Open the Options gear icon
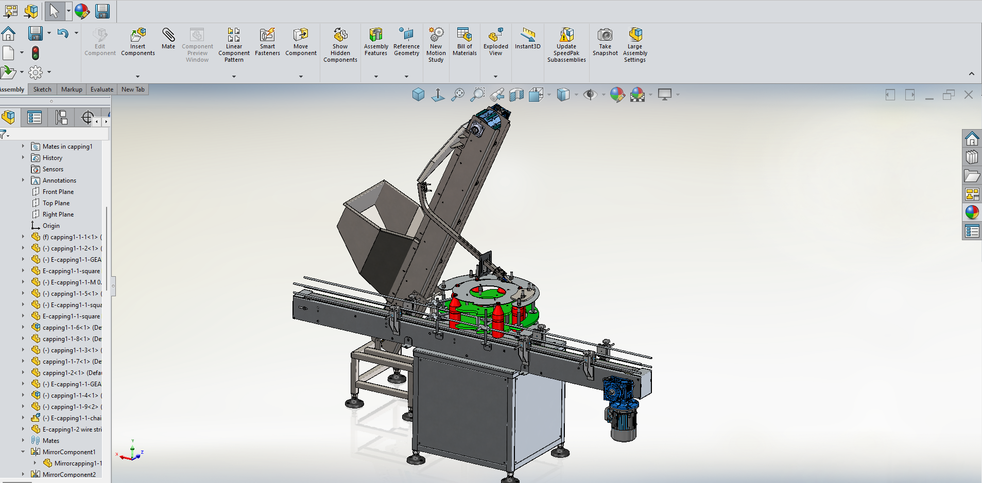982x483 pixels. tap(36, 73)
